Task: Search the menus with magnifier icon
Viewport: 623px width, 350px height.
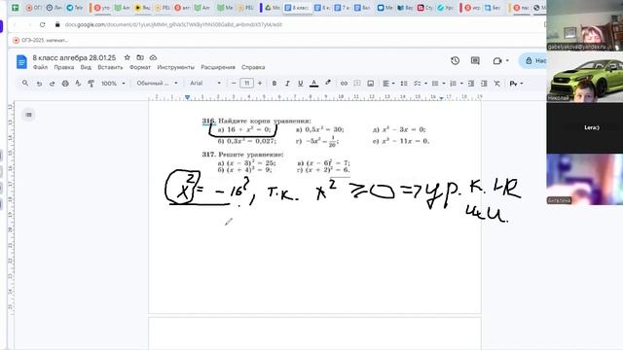Action: click(x=25, y=84)
